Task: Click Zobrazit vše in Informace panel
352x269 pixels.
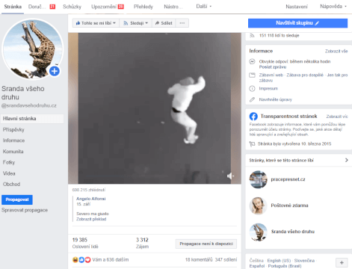Action: coord(336,51)
